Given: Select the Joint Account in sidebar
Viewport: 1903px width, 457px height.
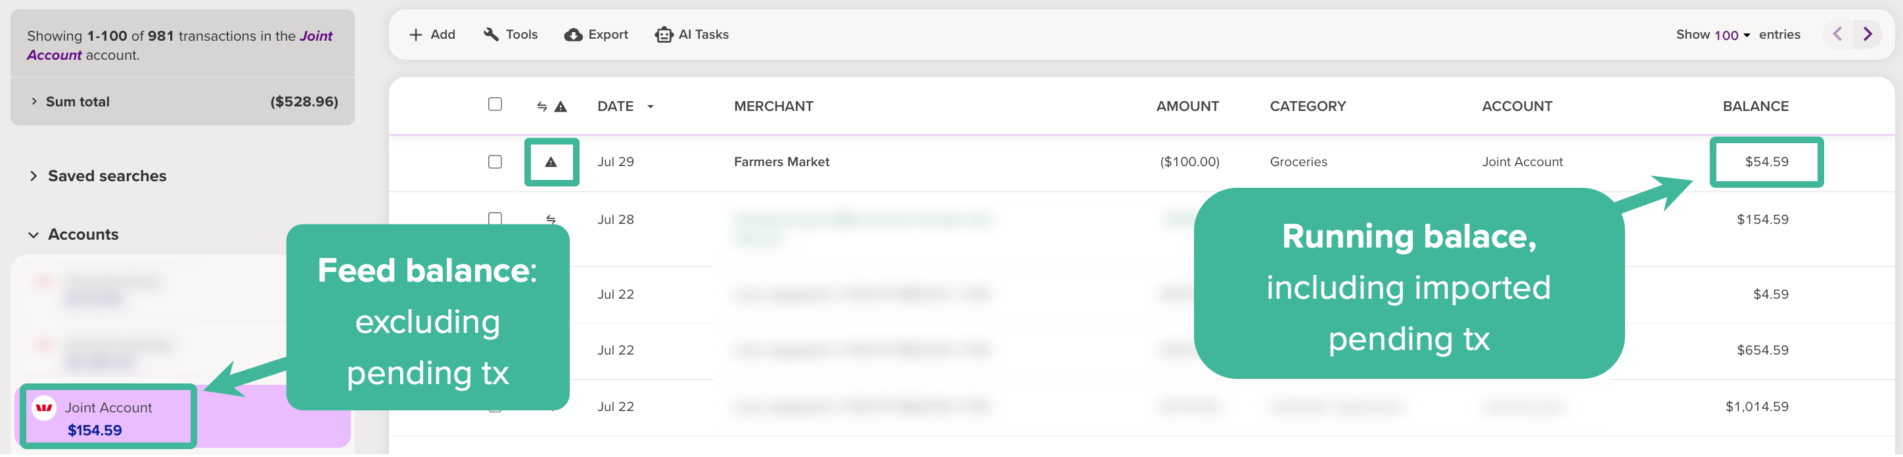Looking at the screenshot, I should tap(108, 417).
